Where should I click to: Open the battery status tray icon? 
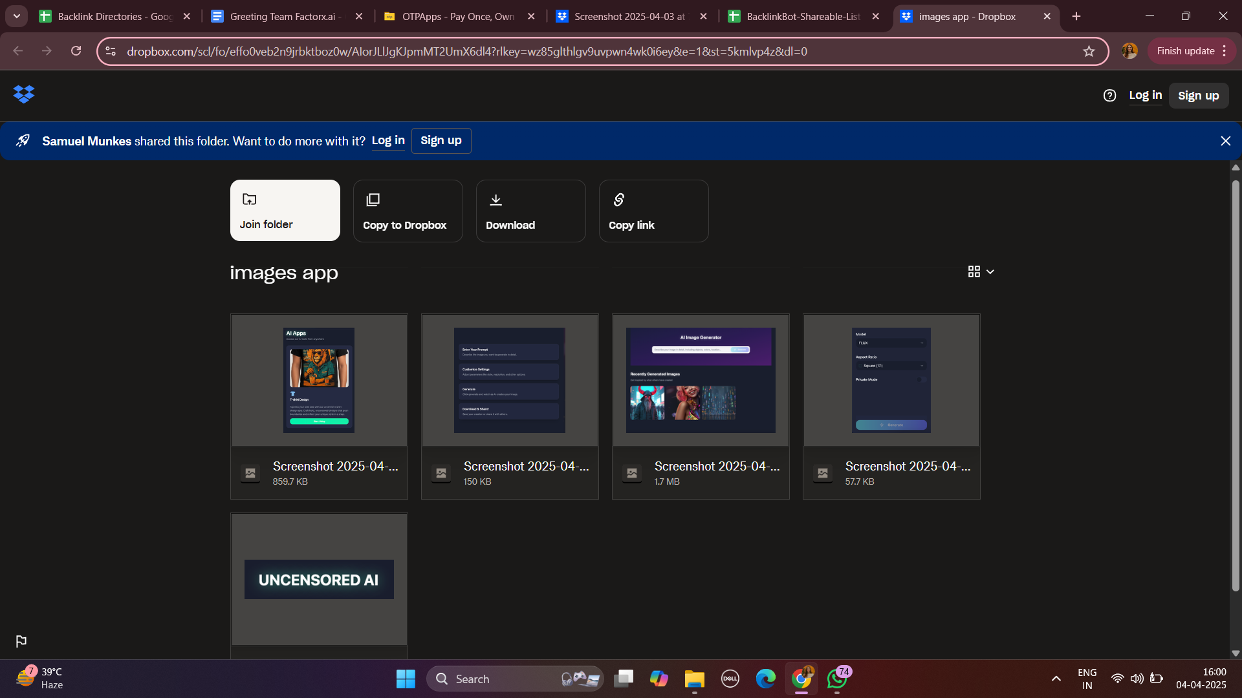[x=1157, y=679]
